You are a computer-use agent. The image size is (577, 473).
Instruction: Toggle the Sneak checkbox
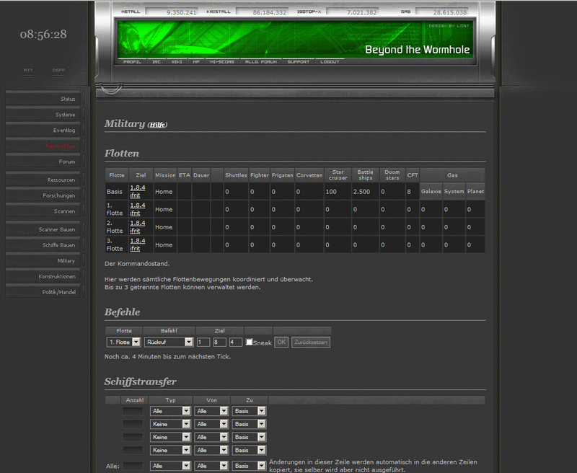(x=250, y=342)
